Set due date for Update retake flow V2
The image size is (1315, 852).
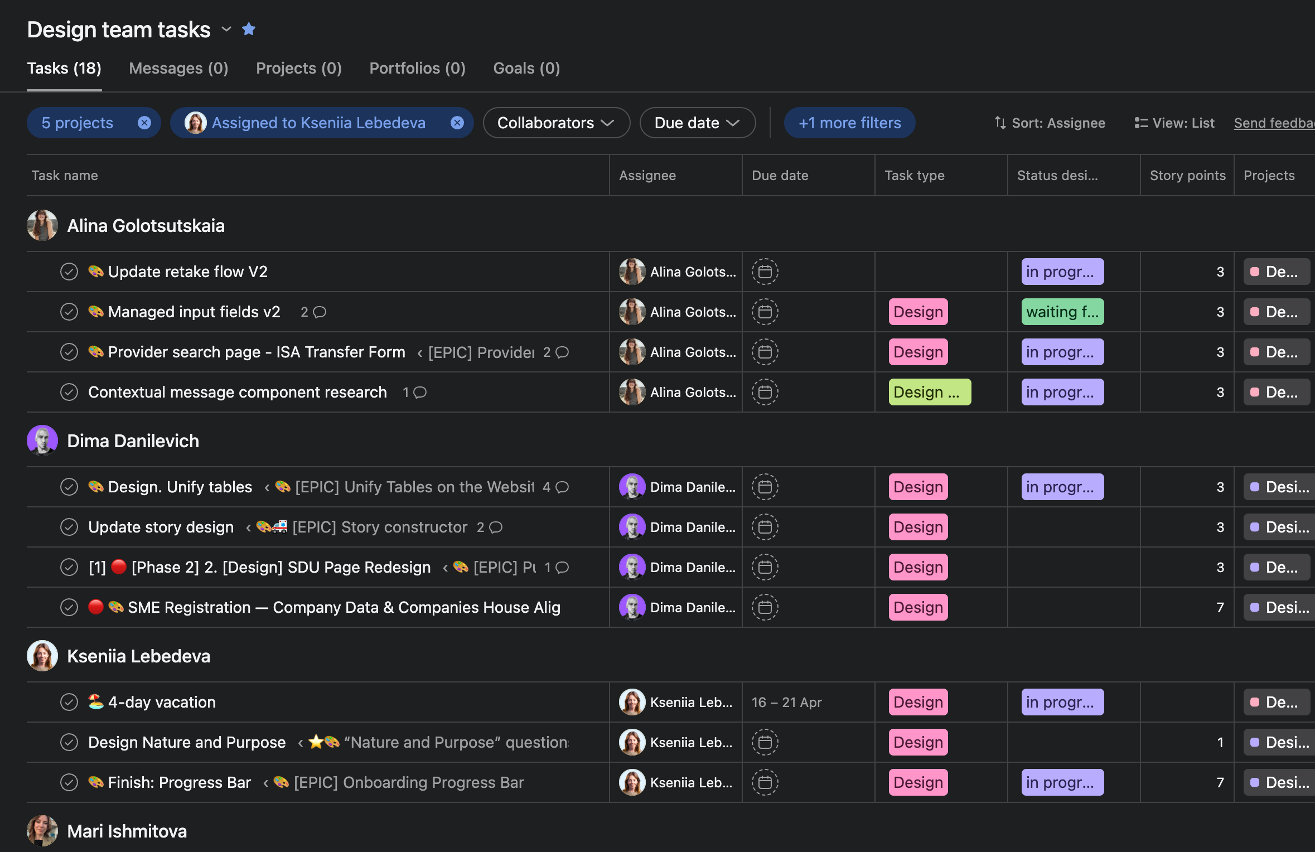[x=765, y=272]
